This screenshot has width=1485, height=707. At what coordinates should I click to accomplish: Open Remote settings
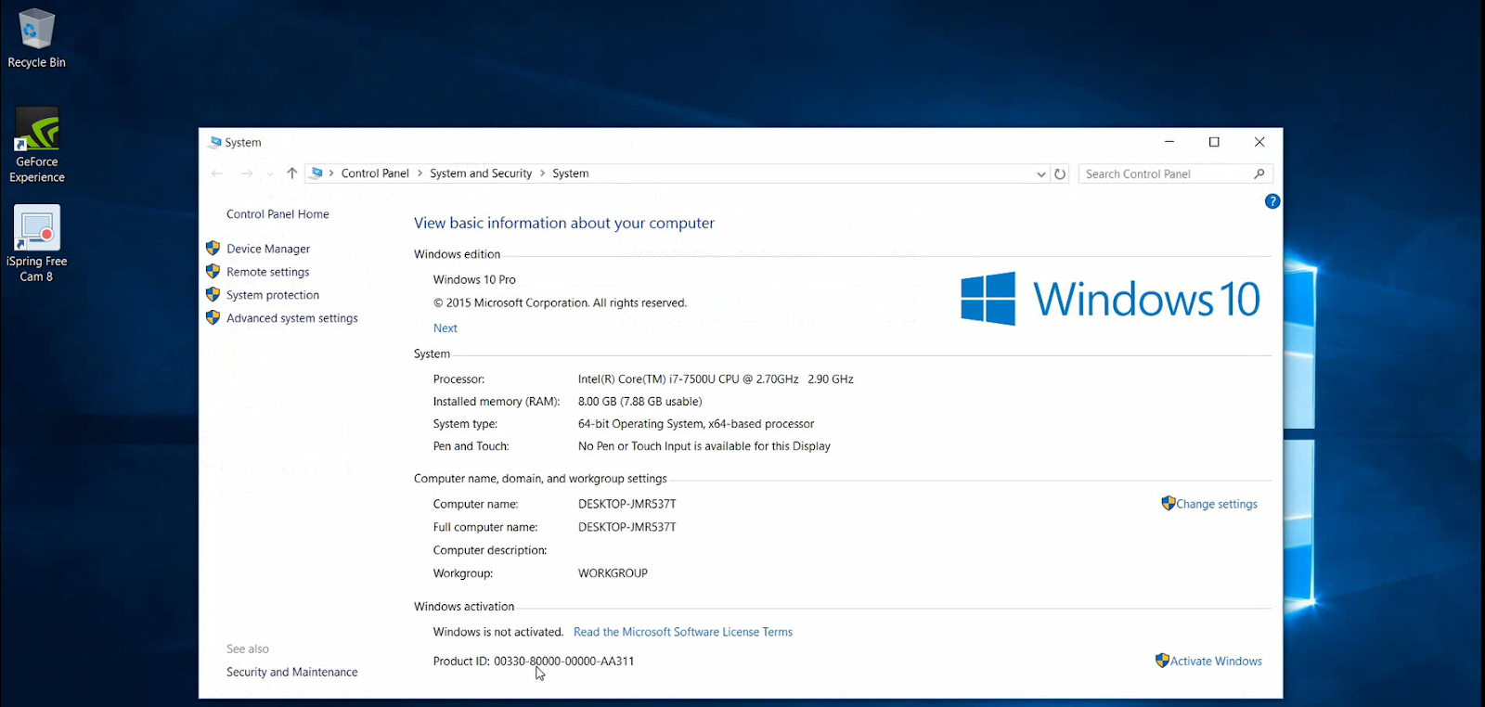[x=268, y=272]
